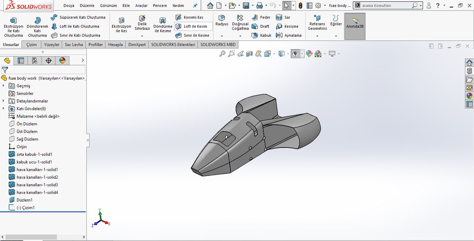
Task: Expand the Geçmiş tree node
Action: coord(3,86)
